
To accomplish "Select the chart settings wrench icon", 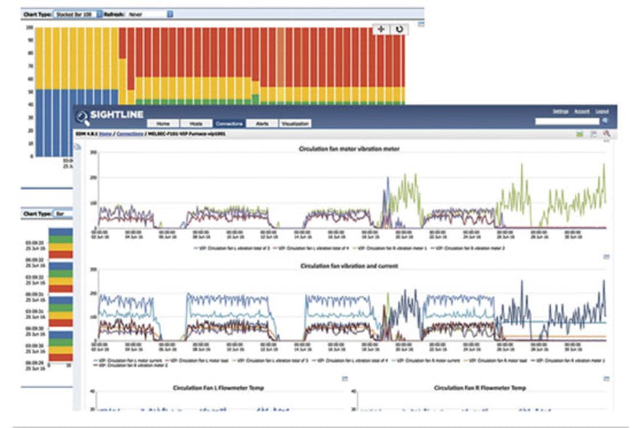I will point(607,135).
